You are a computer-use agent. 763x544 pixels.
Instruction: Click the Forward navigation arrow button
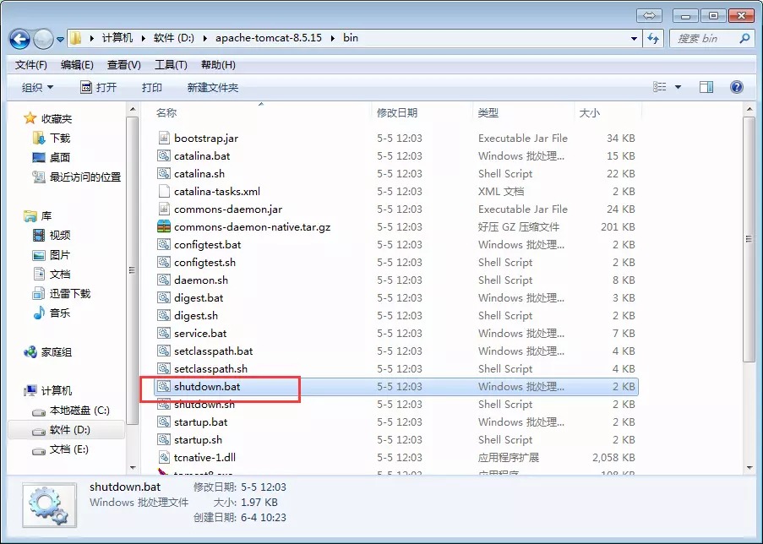click(x=43, y=39)
